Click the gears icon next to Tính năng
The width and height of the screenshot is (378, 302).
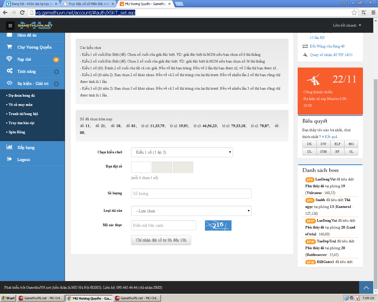pyautogui.click(x=9, y=71)
